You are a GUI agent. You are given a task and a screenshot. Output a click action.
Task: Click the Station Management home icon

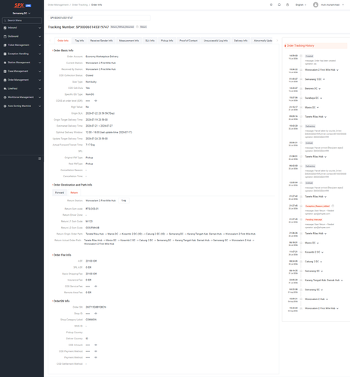[x=5, y=63]
